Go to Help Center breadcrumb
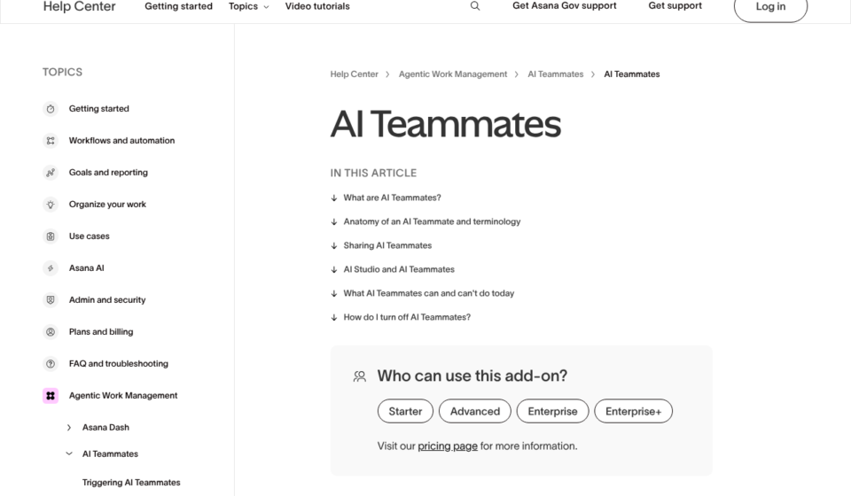 point(355,74)
